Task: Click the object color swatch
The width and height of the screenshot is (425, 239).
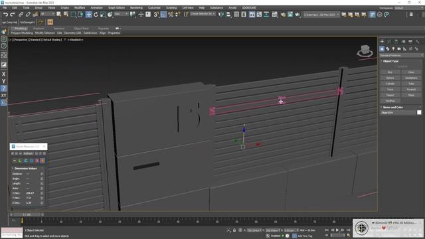Action: (x=419, y=112)
